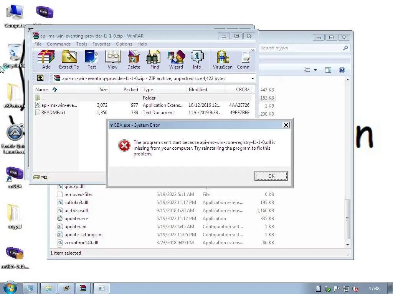Sort by the Type column header
This screenshot has width=393, height=294.
pos(163,90)
